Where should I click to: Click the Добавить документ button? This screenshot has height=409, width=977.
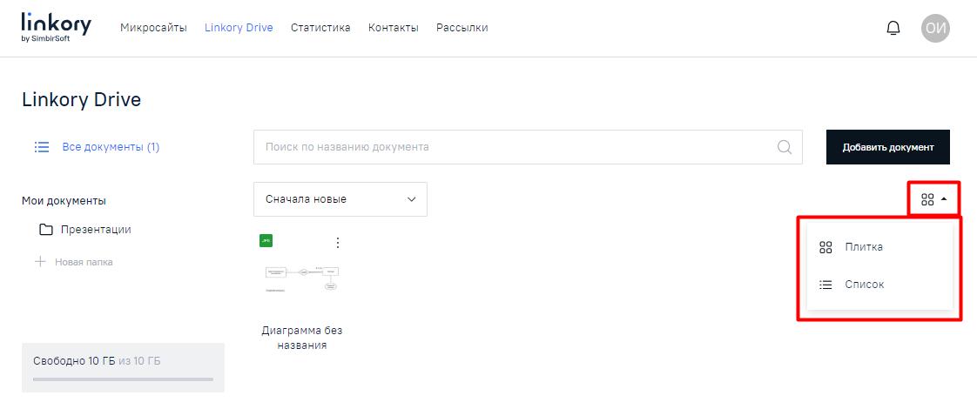pos(888,147)
